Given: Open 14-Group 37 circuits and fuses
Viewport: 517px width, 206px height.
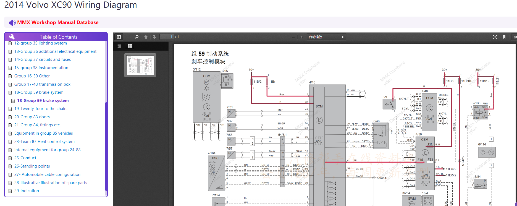Looking at the screenshot, I should pos(43,59).
